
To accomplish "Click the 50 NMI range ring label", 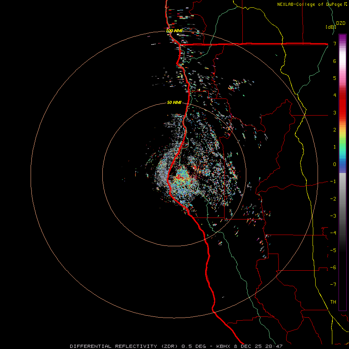I will (174, 102).
